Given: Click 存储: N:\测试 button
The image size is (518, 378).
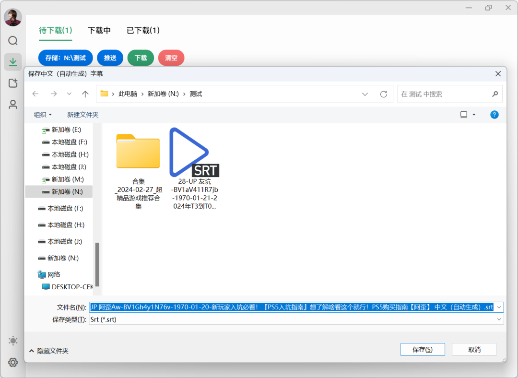Looking at the screenshot, I should point(65,58).
